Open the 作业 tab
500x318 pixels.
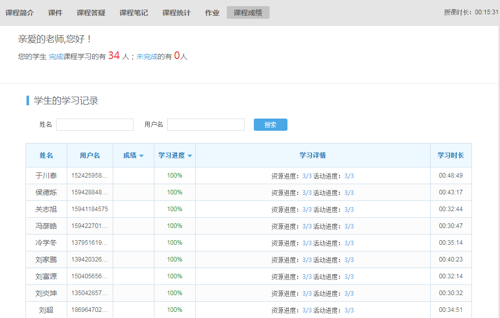click(x=212, y=13)
